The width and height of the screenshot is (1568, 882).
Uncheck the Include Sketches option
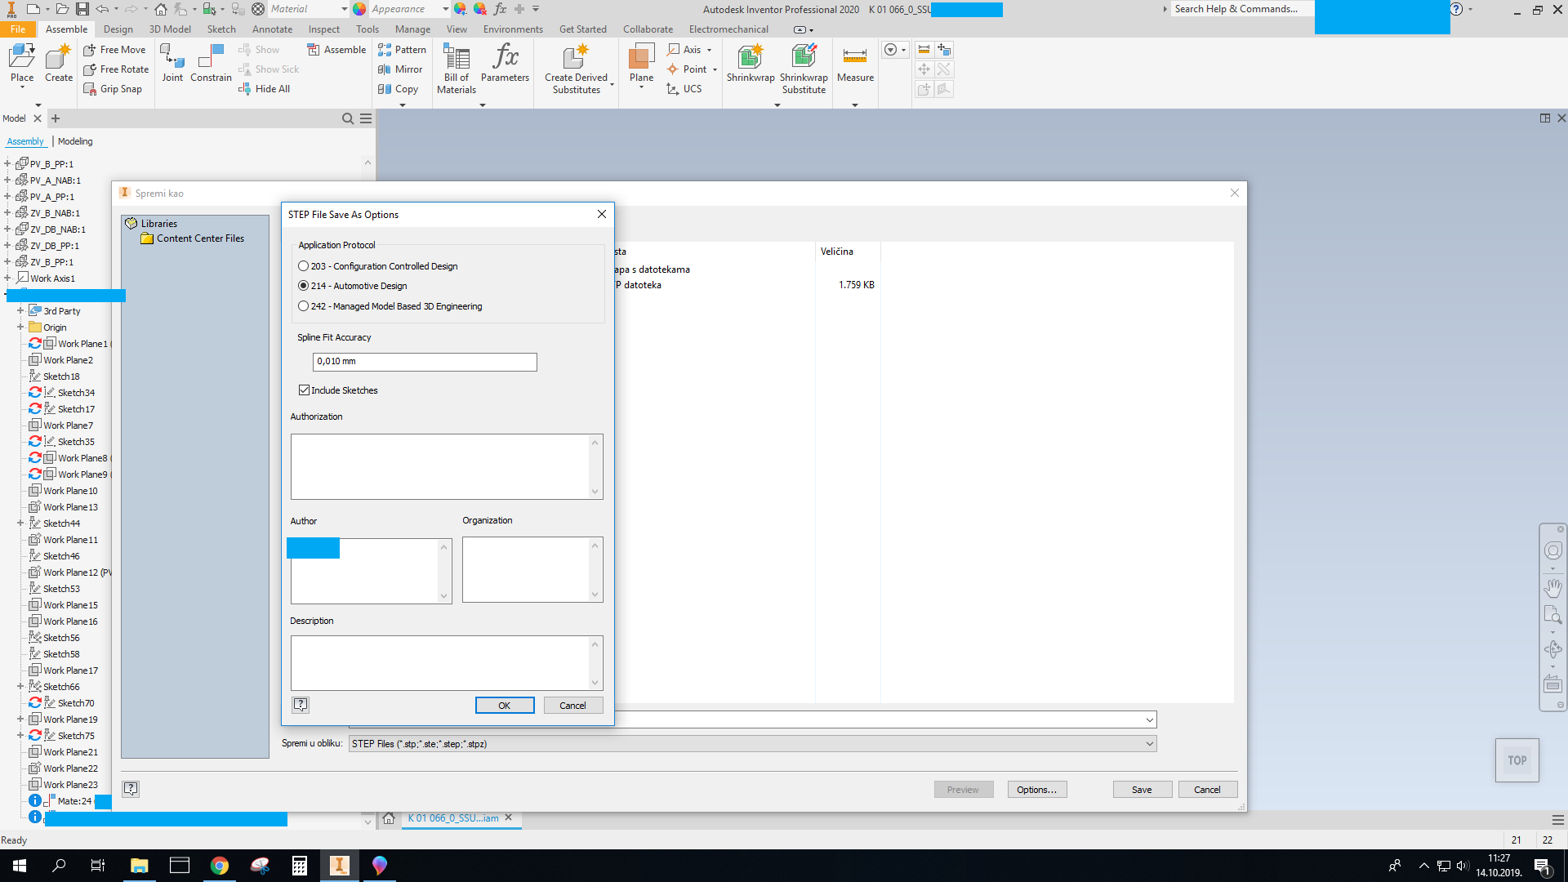(303, 390)
